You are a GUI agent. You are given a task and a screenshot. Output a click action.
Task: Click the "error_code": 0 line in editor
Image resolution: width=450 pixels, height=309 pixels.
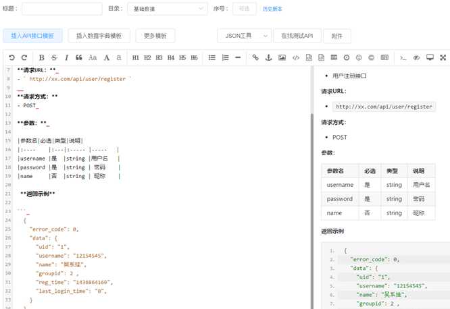tap(54, 229)
